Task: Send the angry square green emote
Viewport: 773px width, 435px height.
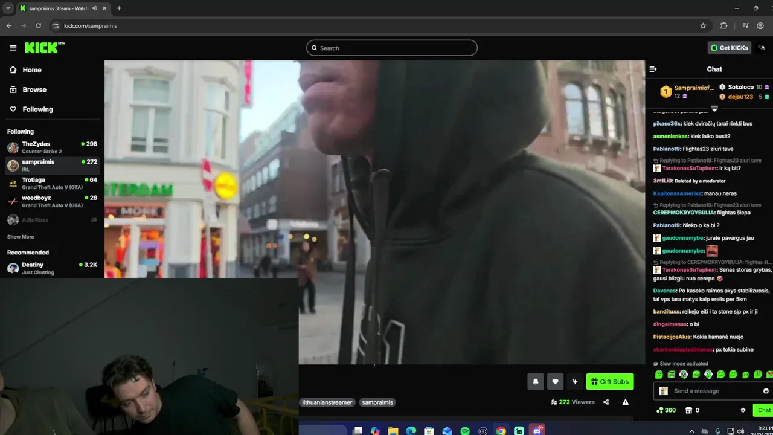Action: point(671,375)
